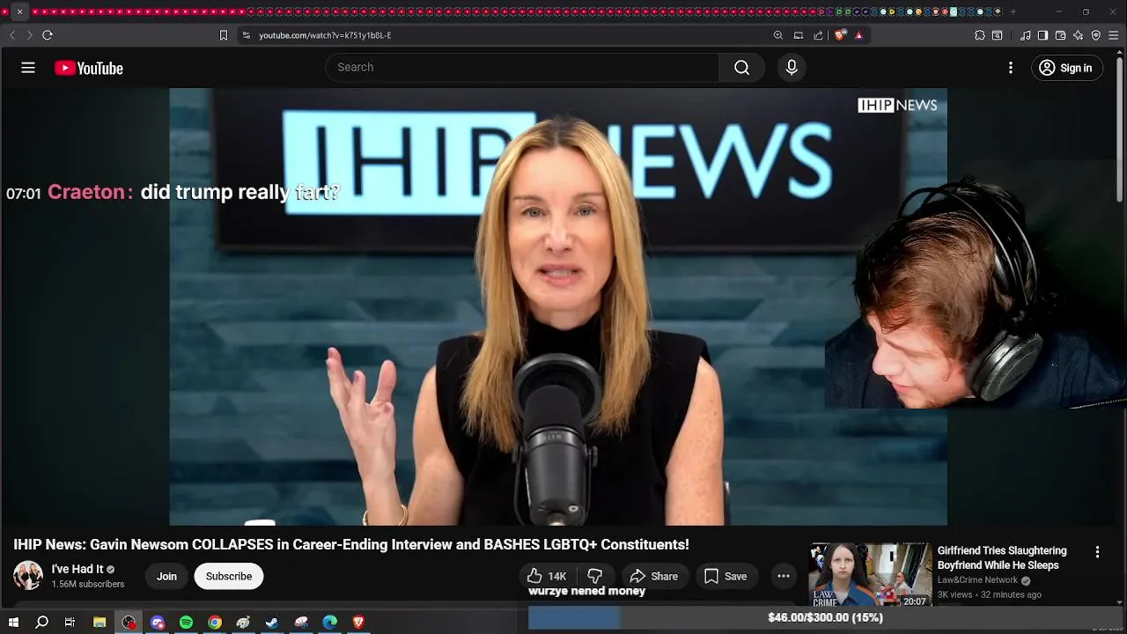Click the bookmark icon in address bar
Image resolution: width=1127 pixels, height=634 pixels.
224,35
